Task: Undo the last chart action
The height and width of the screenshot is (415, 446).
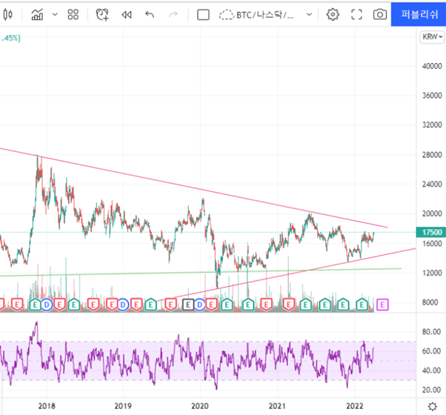Action: tap(150, 14)
